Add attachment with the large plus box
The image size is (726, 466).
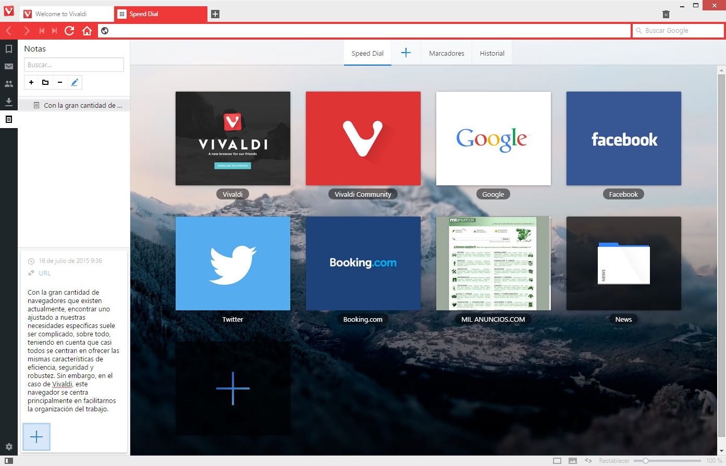coord(36,436)
